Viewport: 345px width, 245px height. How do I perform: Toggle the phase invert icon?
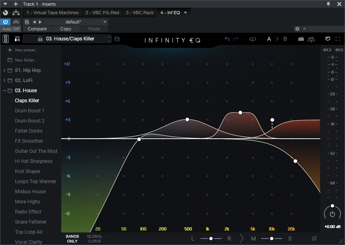(x=314, y=239)
